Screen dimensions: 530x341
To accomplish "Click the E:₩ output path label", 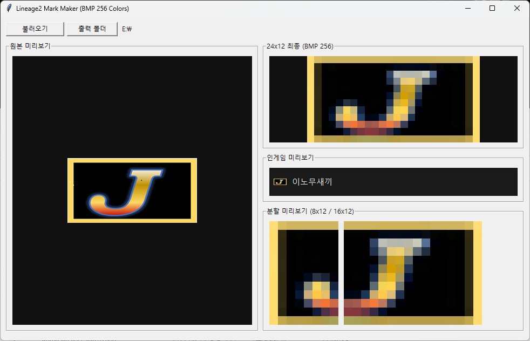I will pyautogui.click(x=127, y=29).
